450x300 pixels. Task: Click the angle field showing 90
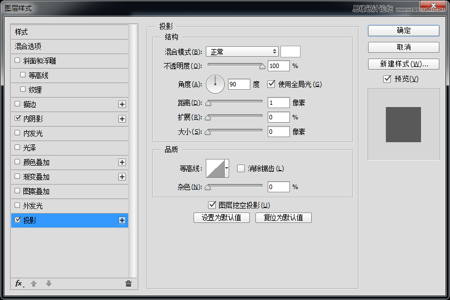(239, 84)
